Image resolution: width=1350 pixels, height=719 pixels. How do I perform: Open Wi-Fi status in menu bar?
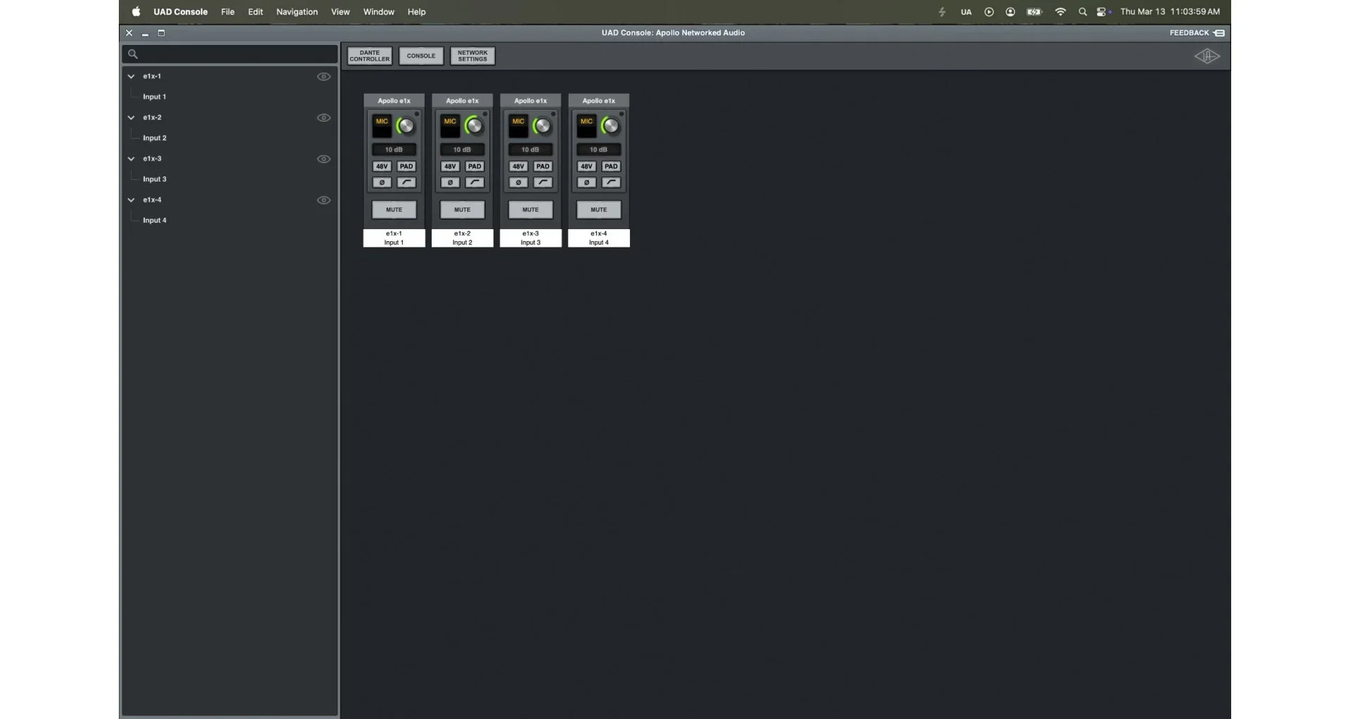[x=1060, y=12]
